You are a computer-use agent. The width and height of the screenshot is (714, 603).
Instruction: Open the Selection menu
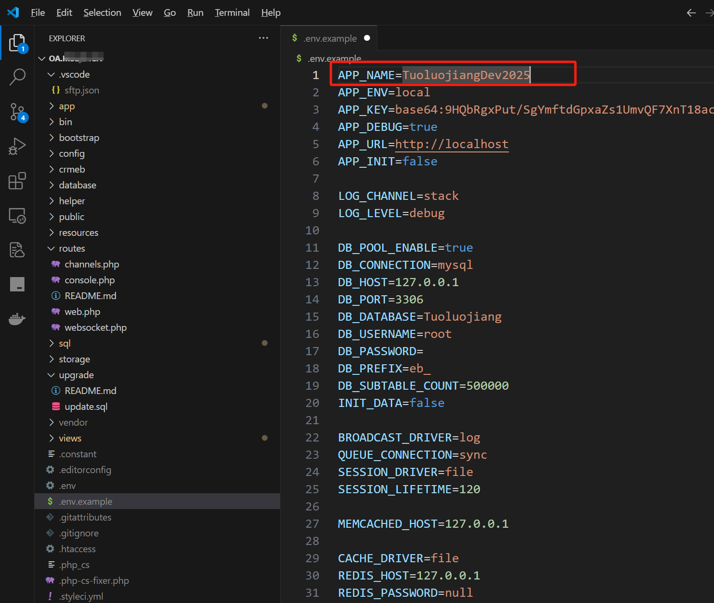[102, 12]
